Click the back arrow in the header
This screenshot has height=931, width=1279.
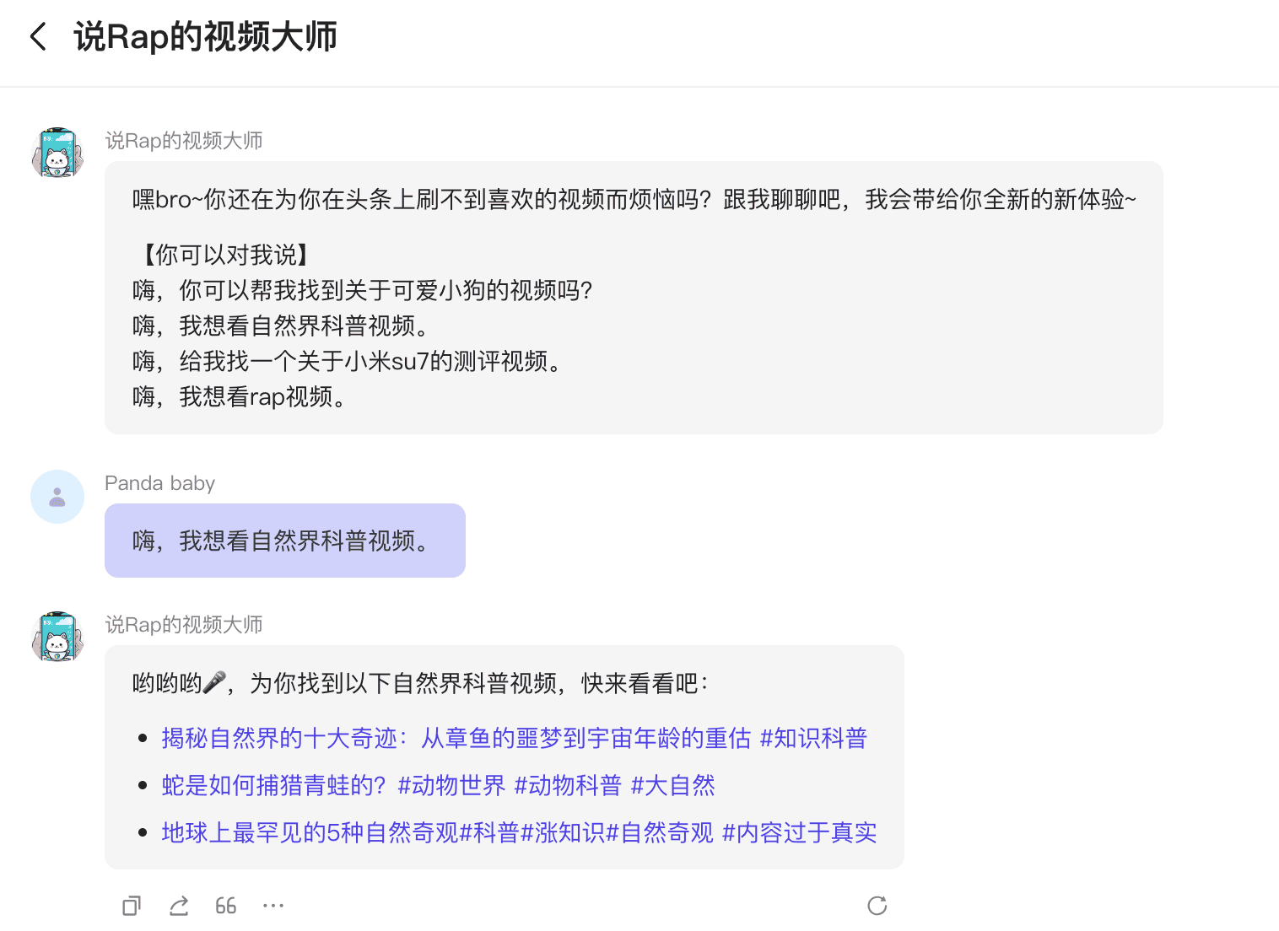point(38,37)
